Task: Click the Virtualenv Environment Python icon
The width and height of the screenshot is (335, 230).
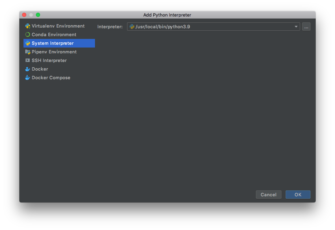Action: click(x=28, y=26)
